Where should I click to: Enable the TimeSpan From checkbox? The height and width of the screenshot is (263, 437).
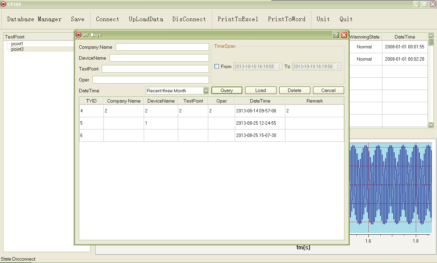click(216, 66)
